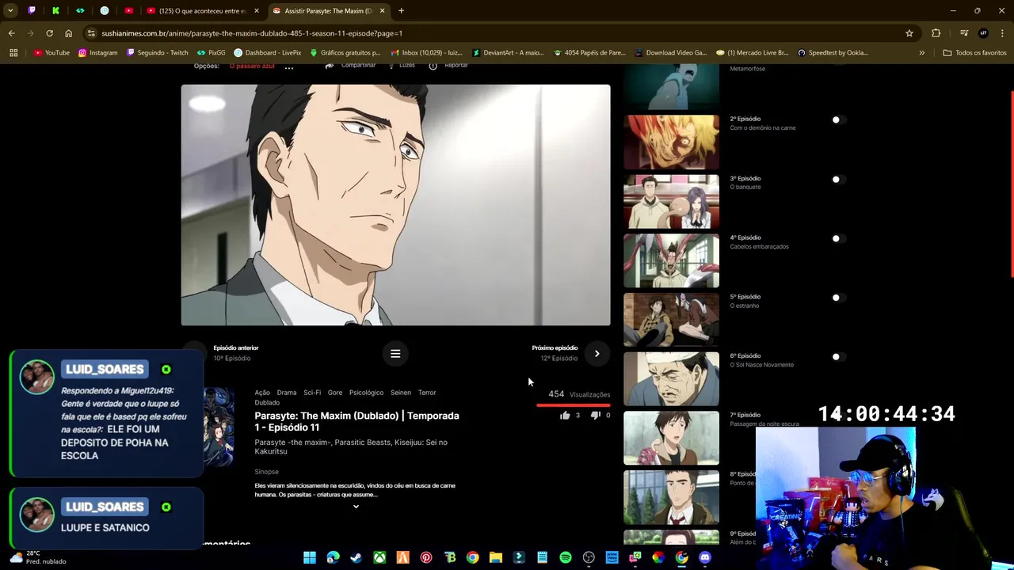Open Windows Start menu

(x=310, y=557)
